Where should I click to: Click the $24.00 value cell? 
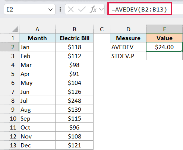(x=164, y=47)
